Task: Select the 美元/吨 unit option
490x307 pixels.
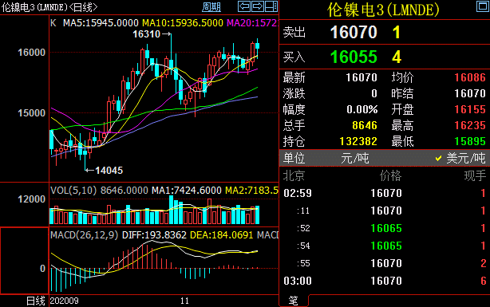Action: tap(460, 159)
